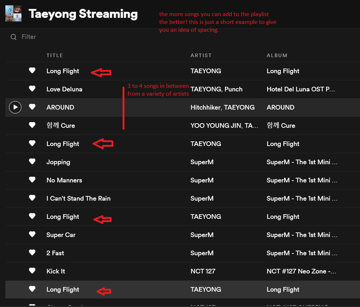Viewport: 360px width, 307px height.
Task: Unlike Love Deluna using its heart icon
Action: tap(32, 89)
